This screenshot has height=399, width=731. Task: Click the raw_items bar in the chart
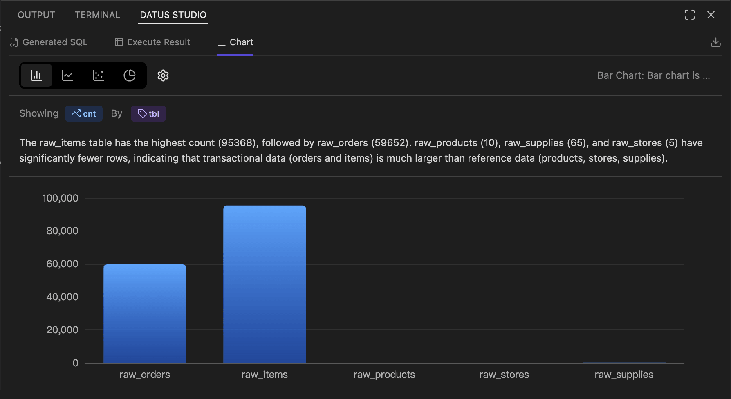(265, 284)
